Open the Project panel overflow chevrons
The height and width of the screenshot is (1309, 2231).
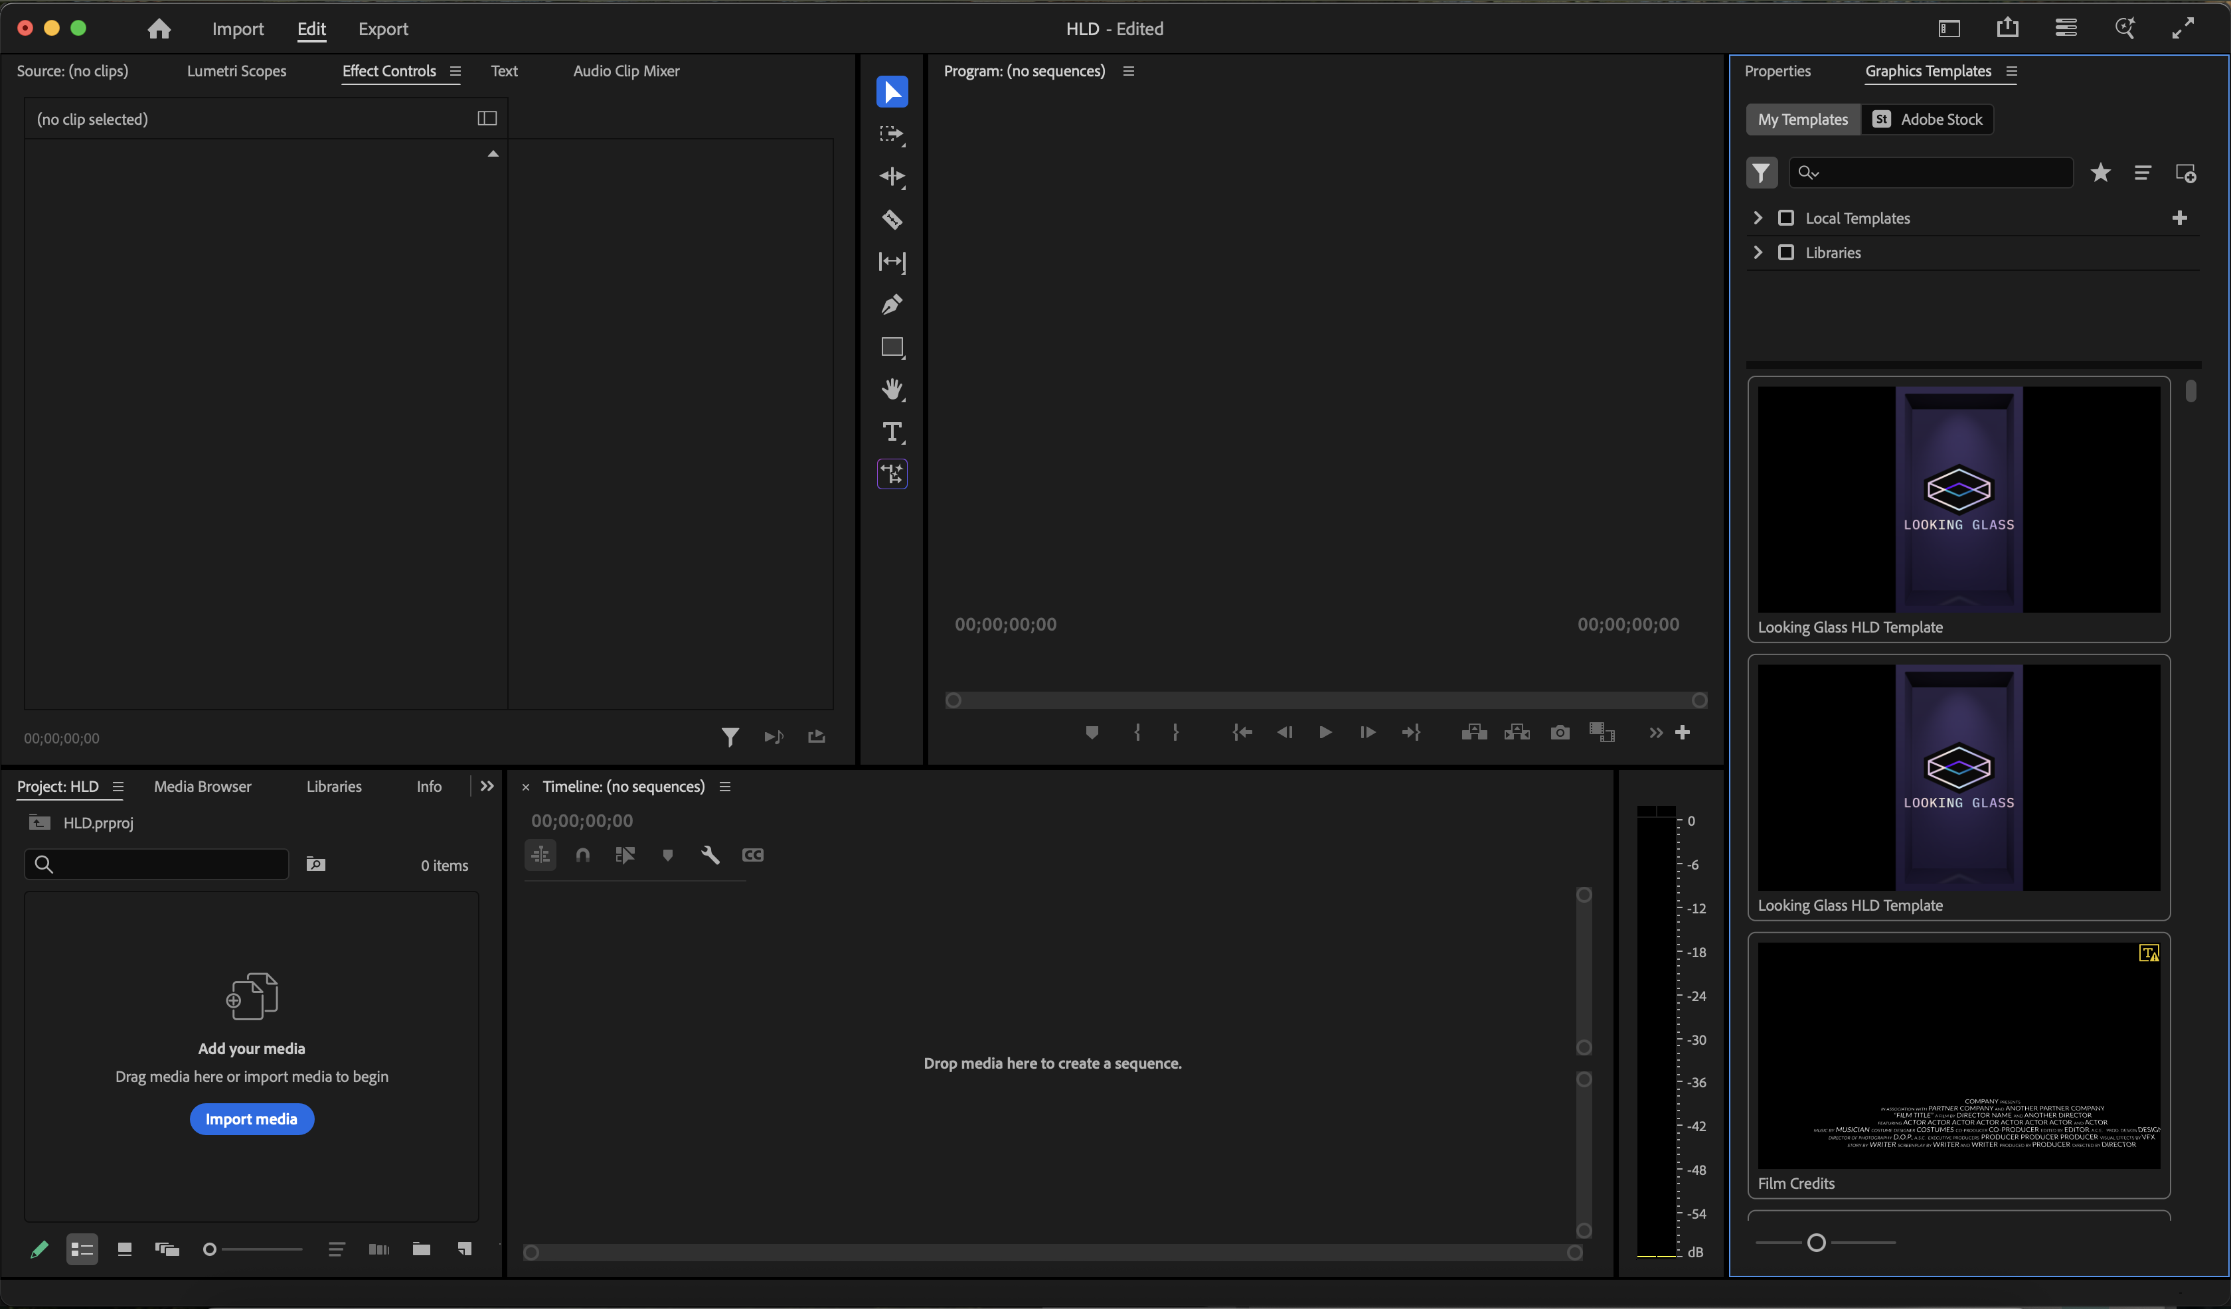487,786
